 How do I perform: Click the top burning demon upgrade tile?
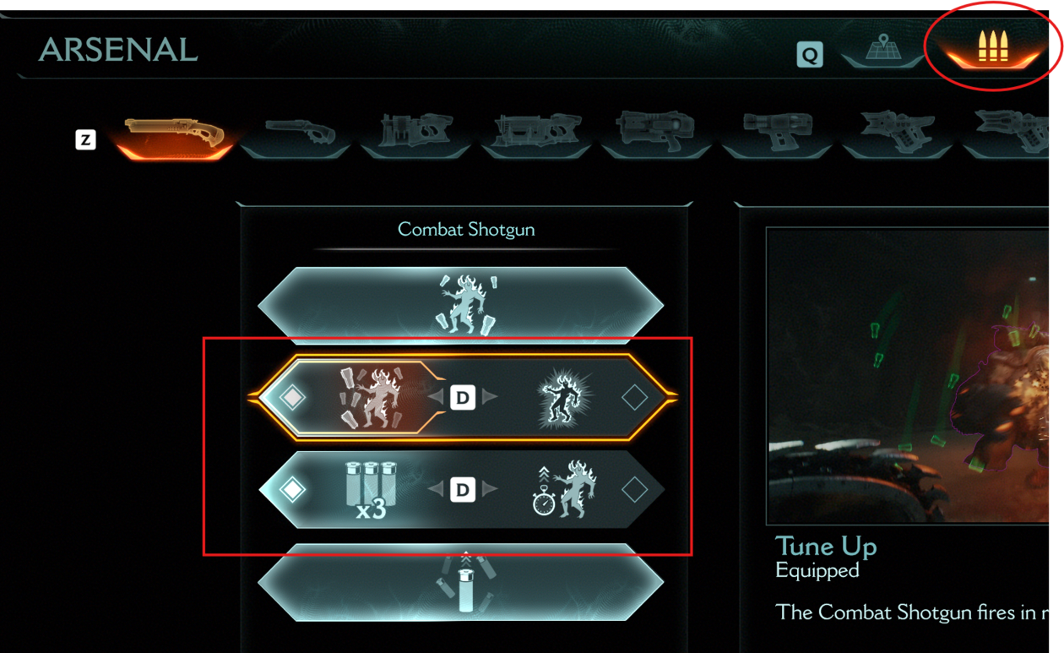pyautogui.click(x=461, y=305)
